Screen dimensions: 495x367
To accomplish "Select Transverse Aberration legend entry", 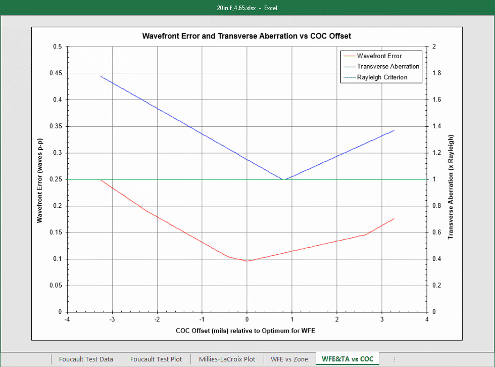I will click(x=388, y=66).
